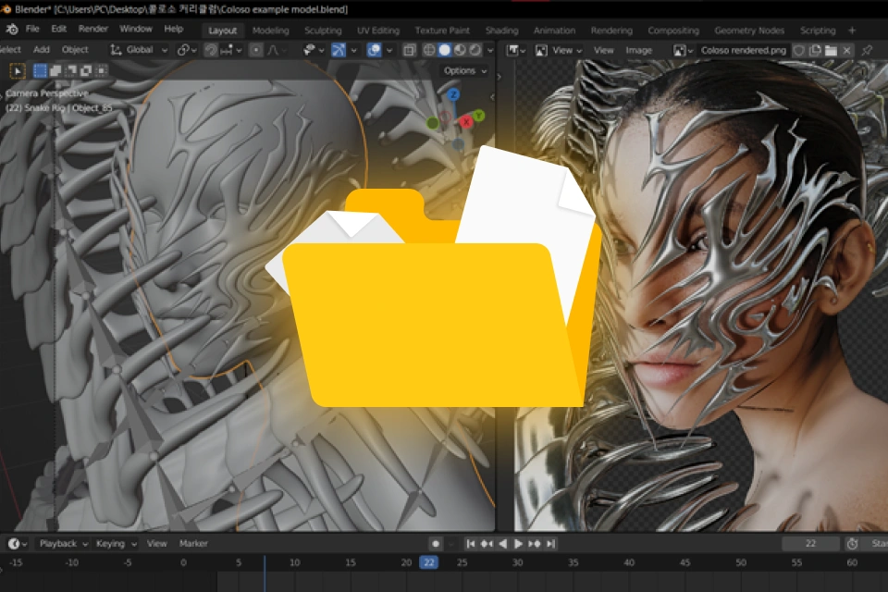Toggle image pin icon
The width and height of the screenshot is (888, 592).
click(x=867, y=51)
